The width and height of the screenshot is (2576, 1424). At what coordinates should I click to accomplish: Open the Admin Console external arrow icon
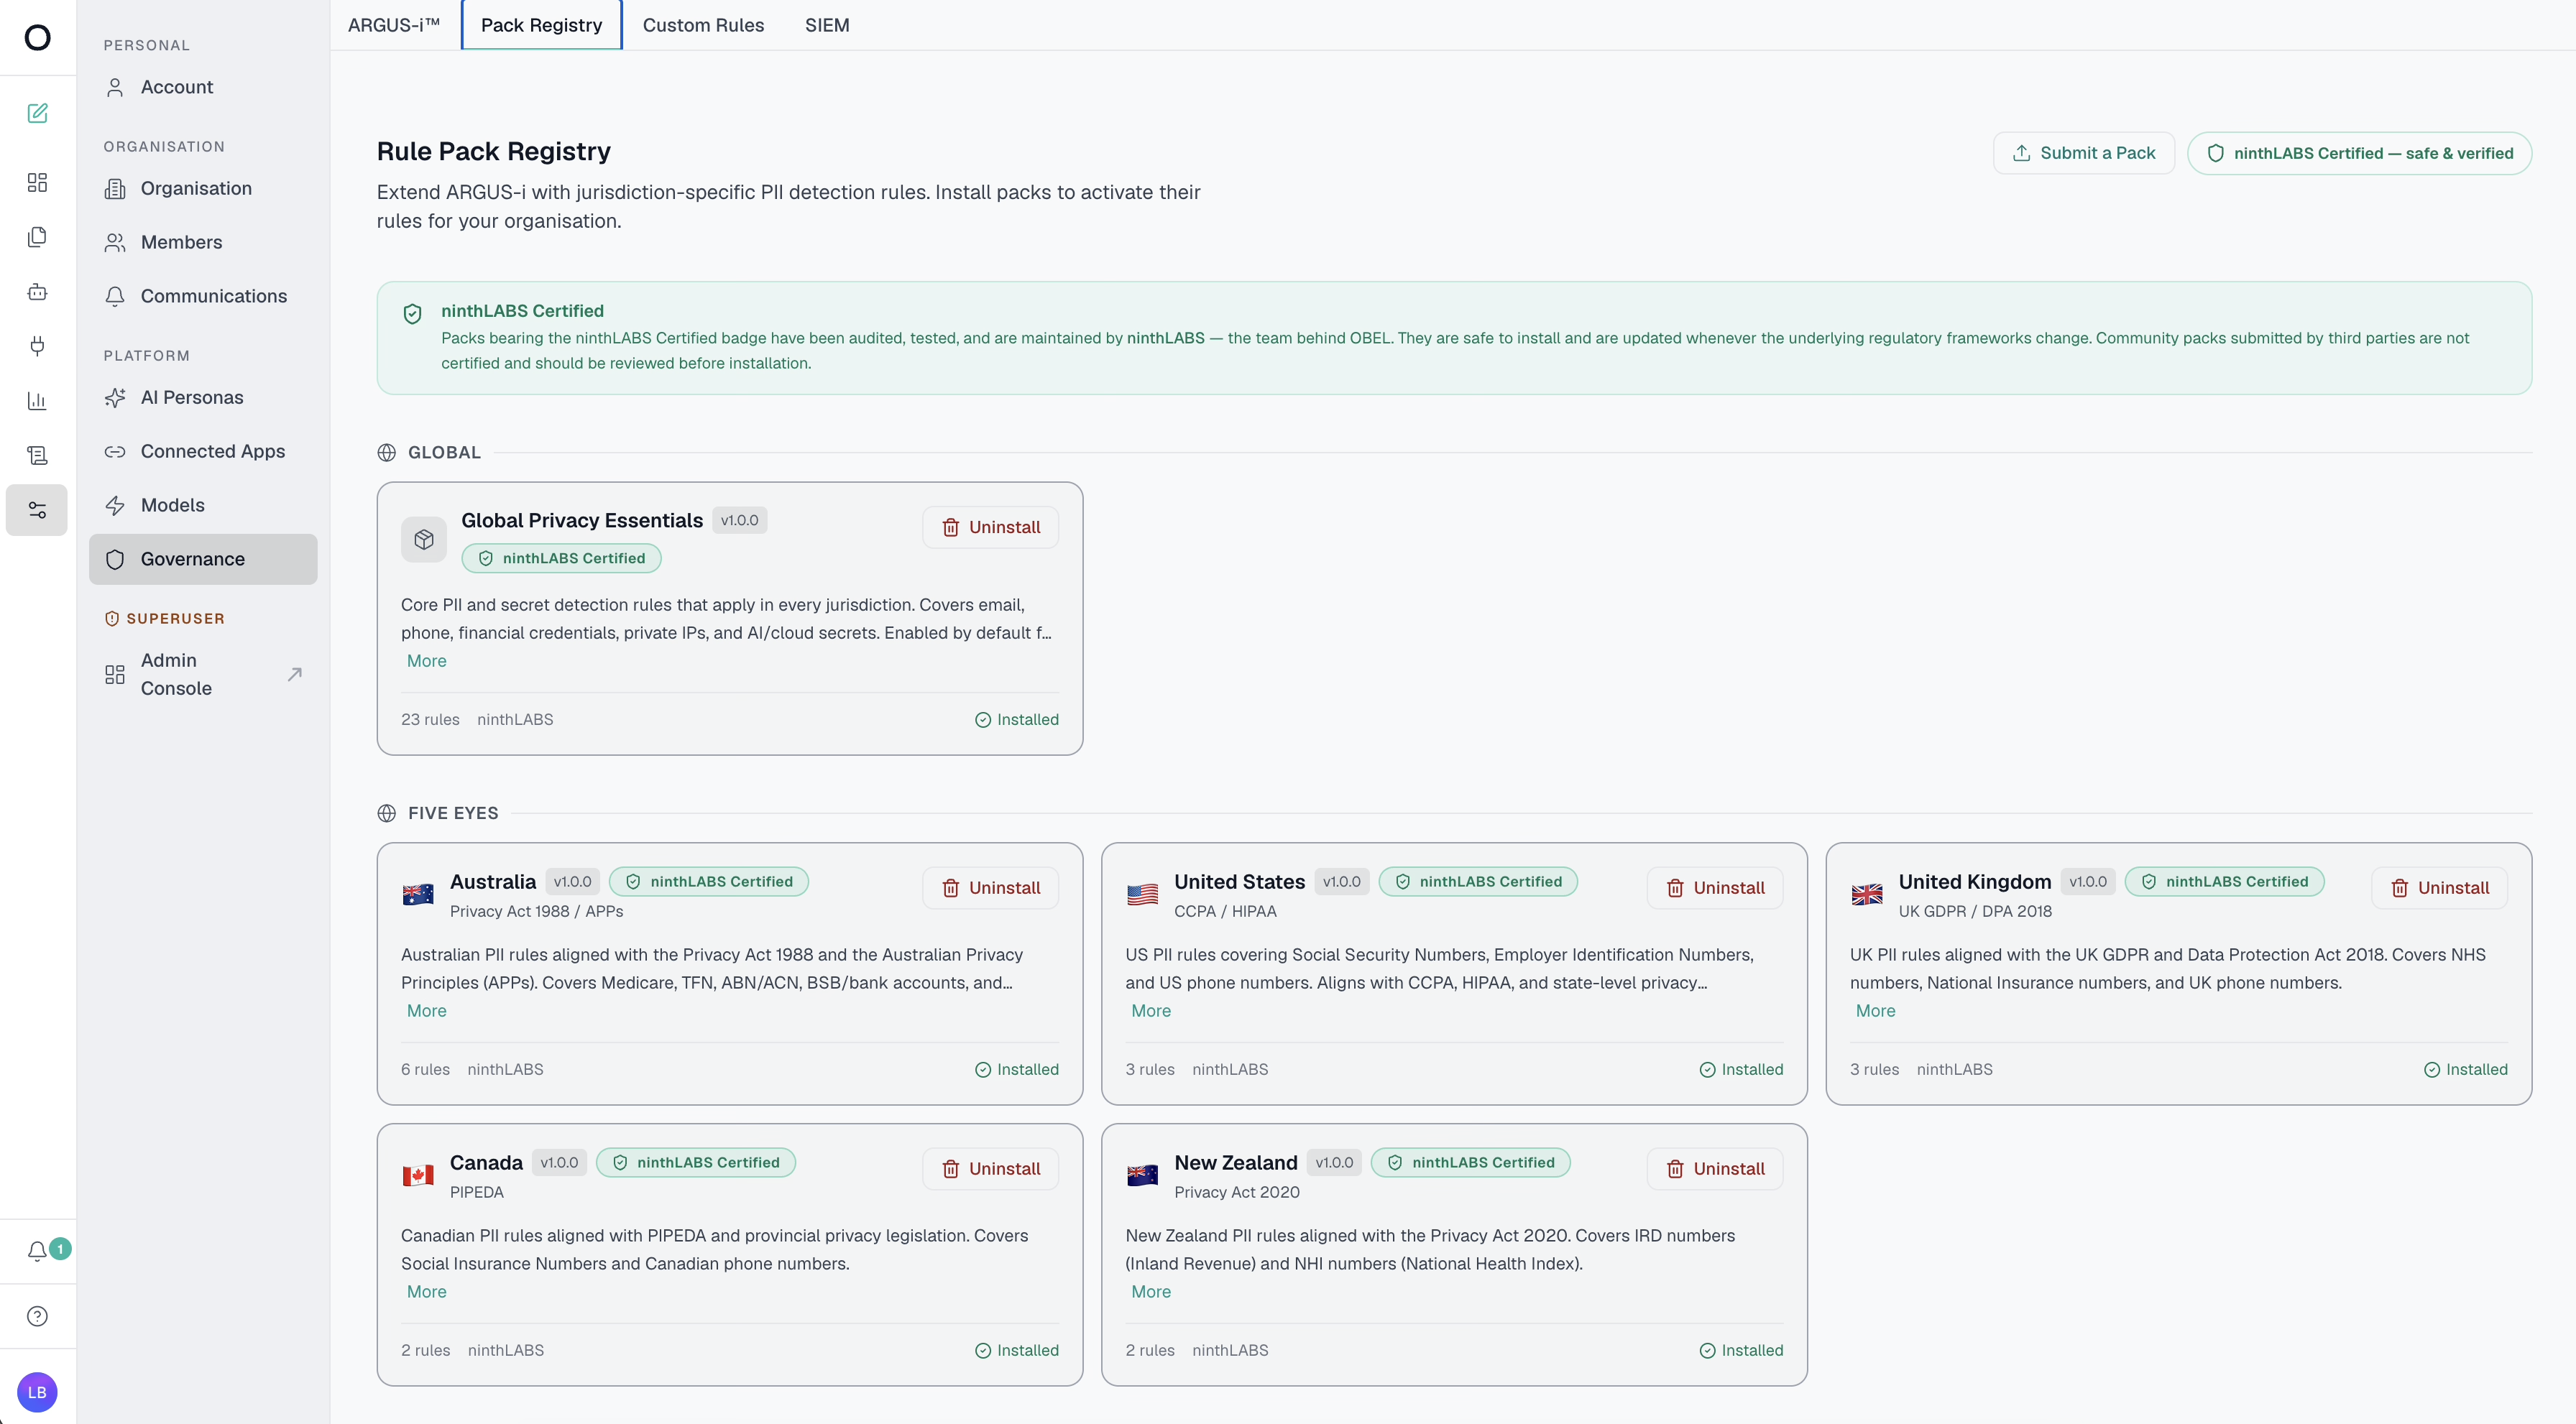[x=295, y=675]
